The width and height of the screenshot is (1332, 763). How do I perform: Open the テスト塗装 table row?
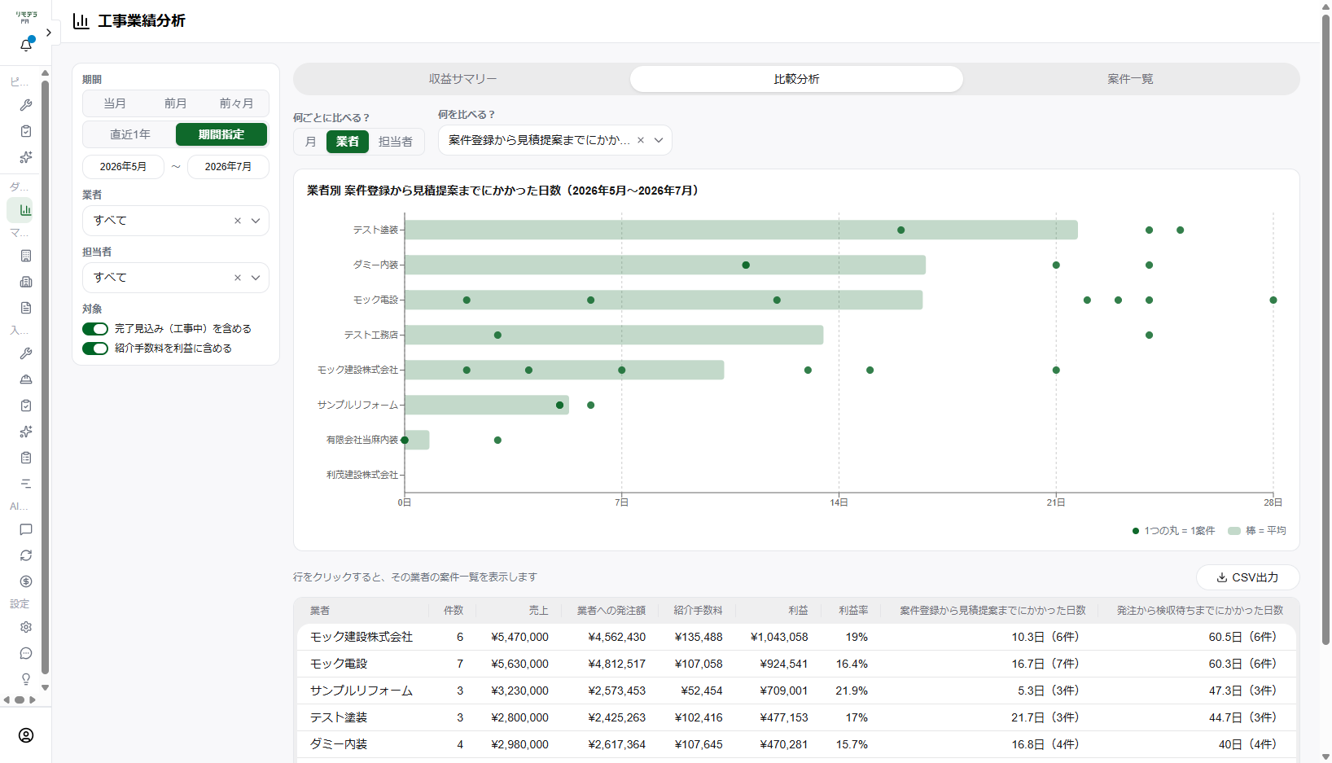pos(796,717)
